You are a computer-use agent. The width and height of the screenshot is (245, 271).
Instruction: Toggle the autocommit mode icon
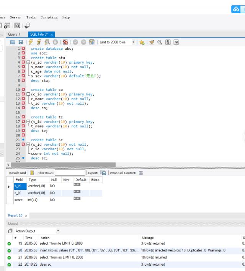point(91,42)
